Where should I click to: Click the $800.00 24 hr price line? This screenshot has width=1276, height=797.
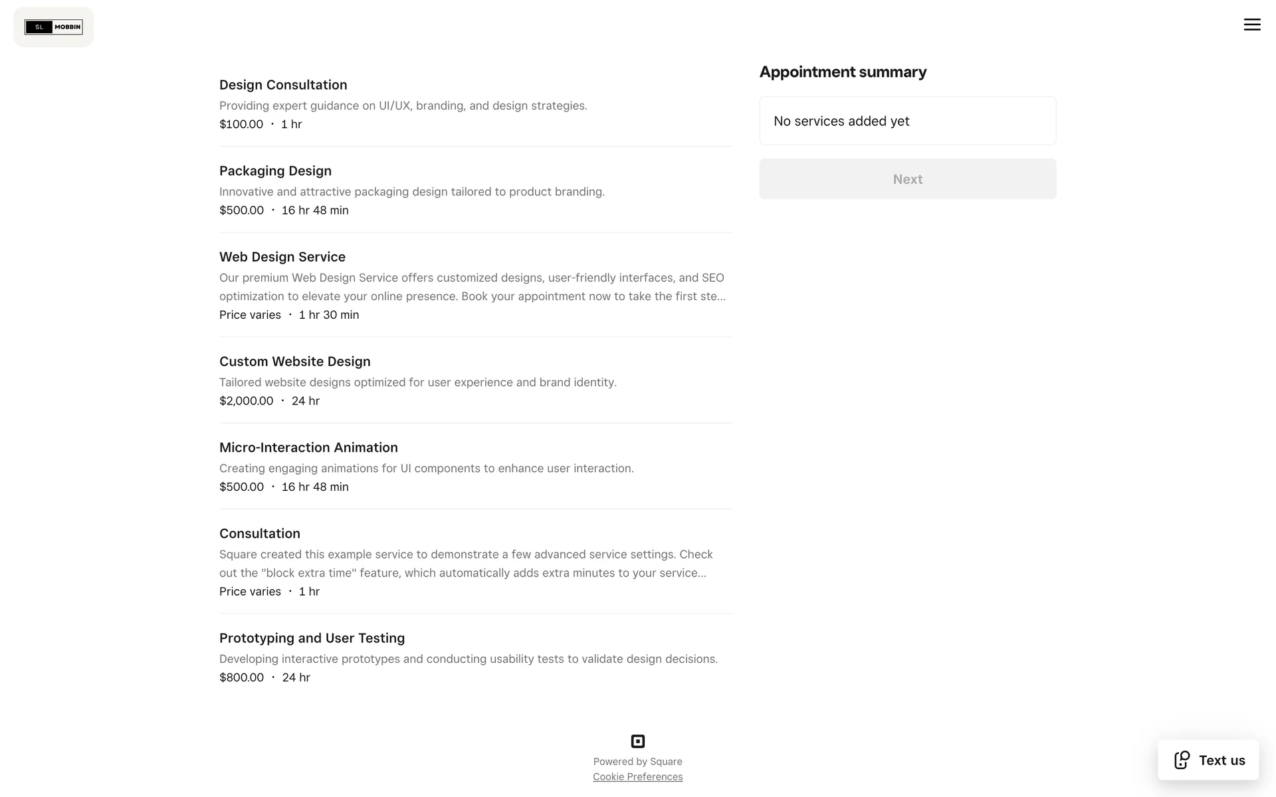click(265, 677)
